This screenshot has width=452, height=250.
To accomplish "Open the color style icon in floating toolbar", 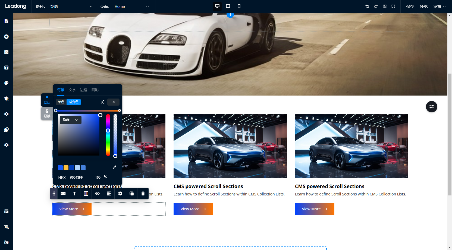I will point(86,194).
